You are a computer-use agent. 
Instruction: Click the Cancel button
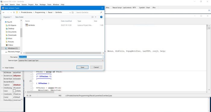tap(96, 67)
